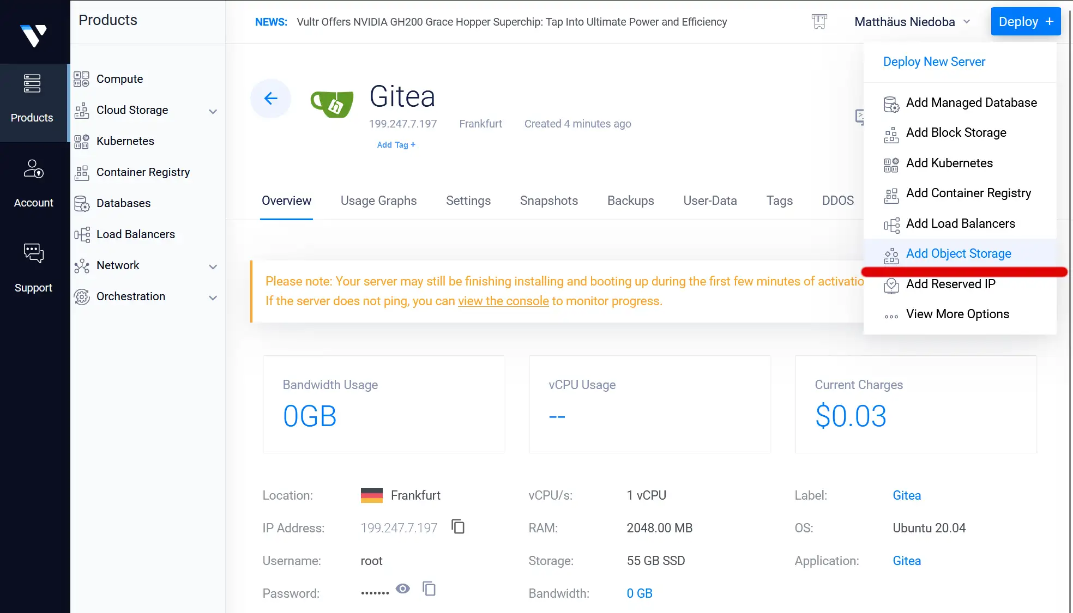This screenshot has height=613, width=1073.
Task: Open Kubernetes from the products menu icon
Action: (82, 141)
